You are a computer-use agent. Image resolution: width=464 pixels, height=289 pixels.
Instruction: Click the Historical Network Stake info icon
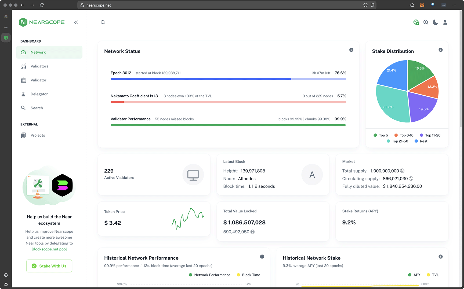[440, 257]
